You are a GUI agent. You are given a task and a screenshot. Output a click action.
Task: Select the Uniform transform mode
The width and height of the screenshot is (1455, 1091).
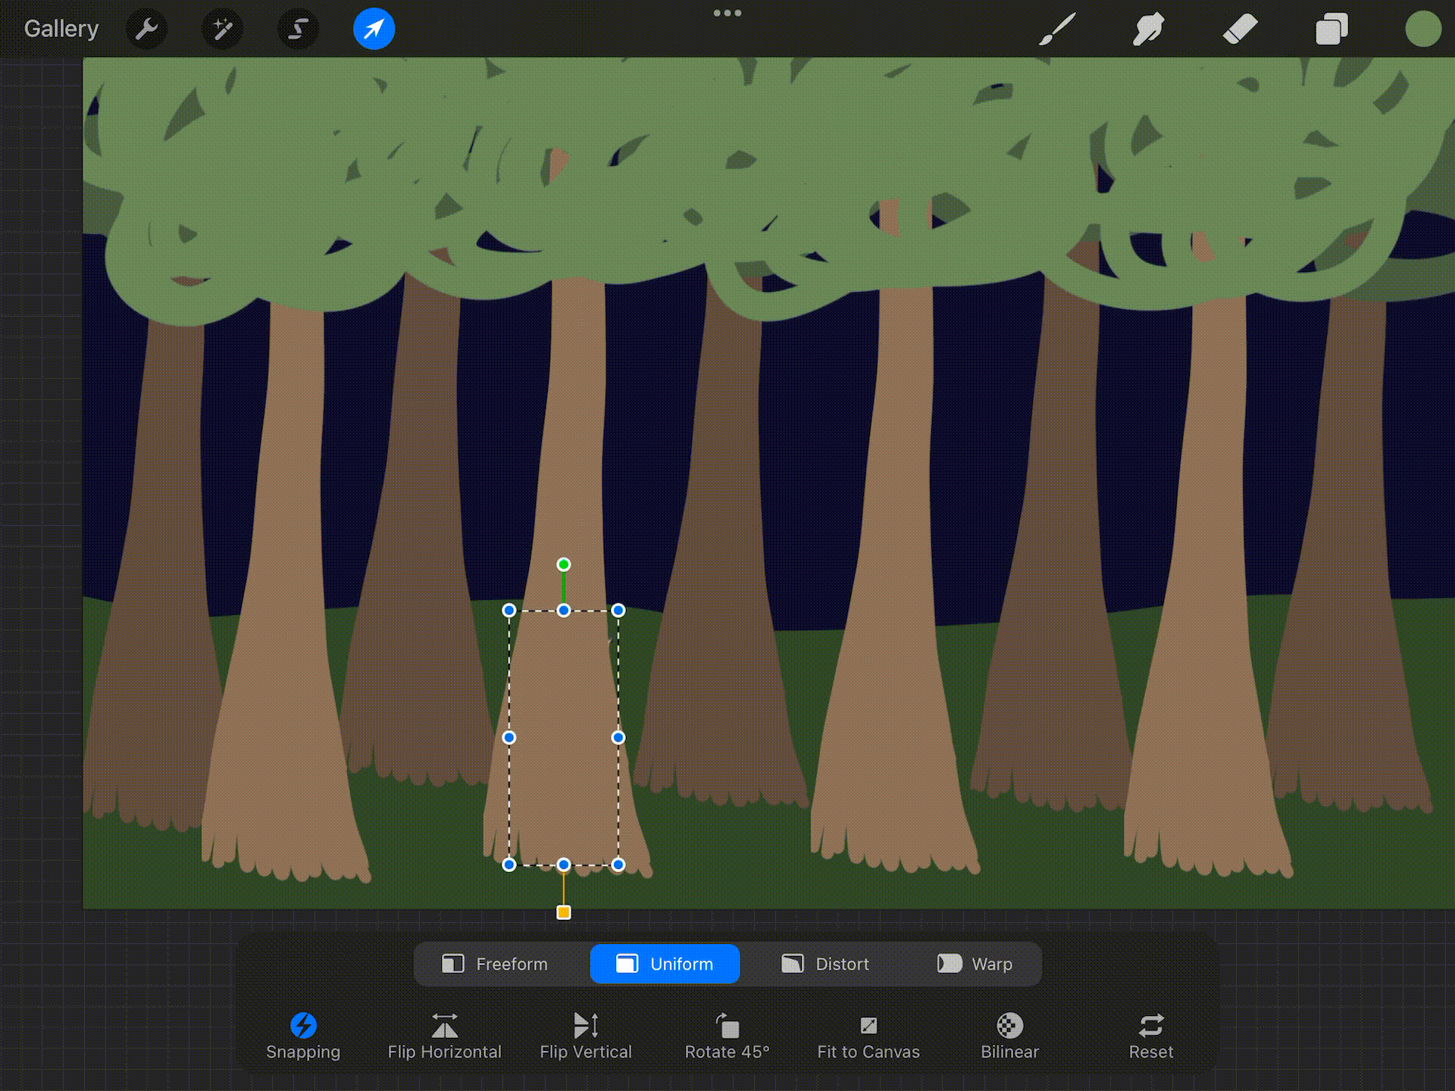665,964
